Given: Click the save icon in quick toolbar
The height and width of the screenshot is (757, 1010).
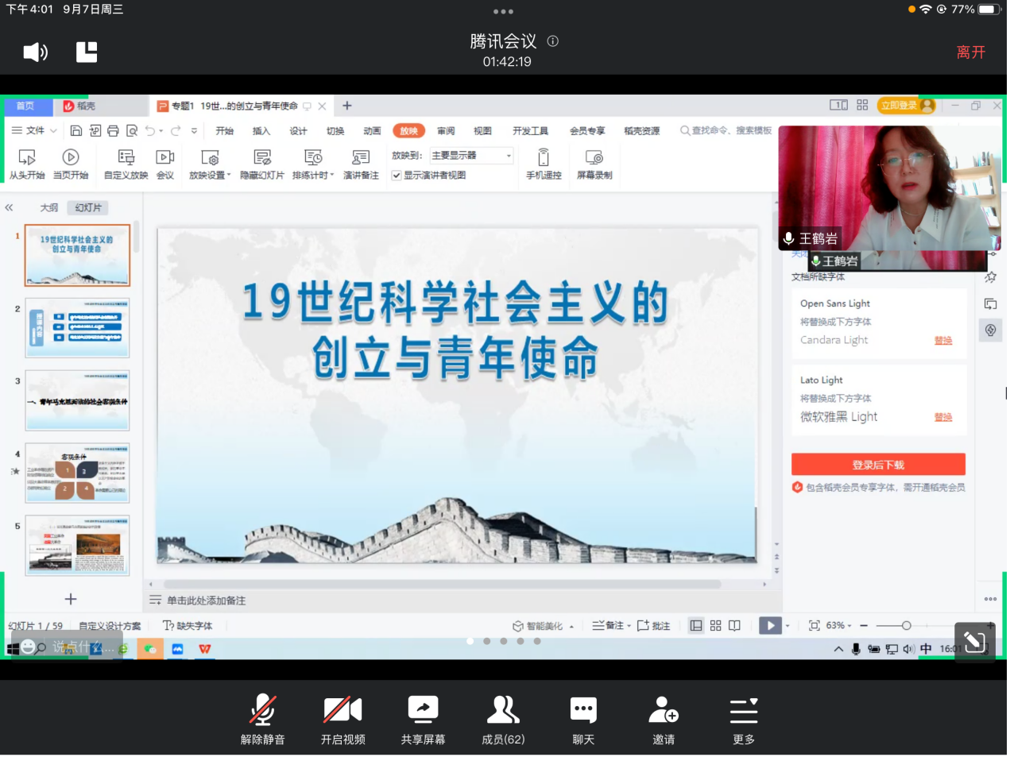Looking at the screenshot, I should click(76, 131).
